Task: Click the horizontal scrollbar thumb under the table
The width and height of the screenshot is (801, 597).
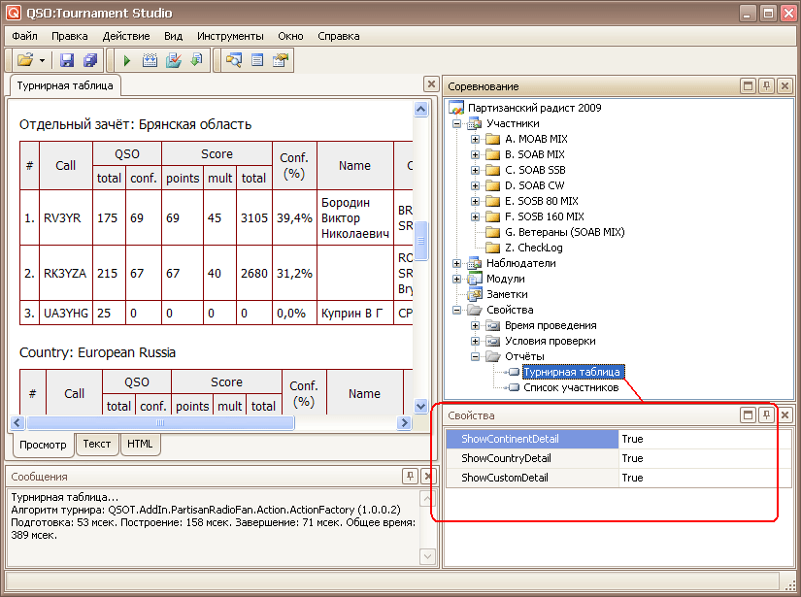Action: (160, 423)
